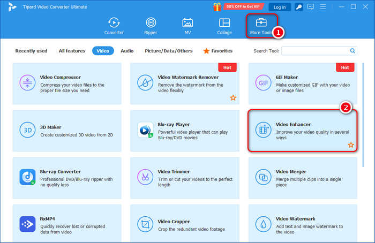Viewport: 375px width, 243px height.
Task: Open the Collage module
Action: pos(224,26)
